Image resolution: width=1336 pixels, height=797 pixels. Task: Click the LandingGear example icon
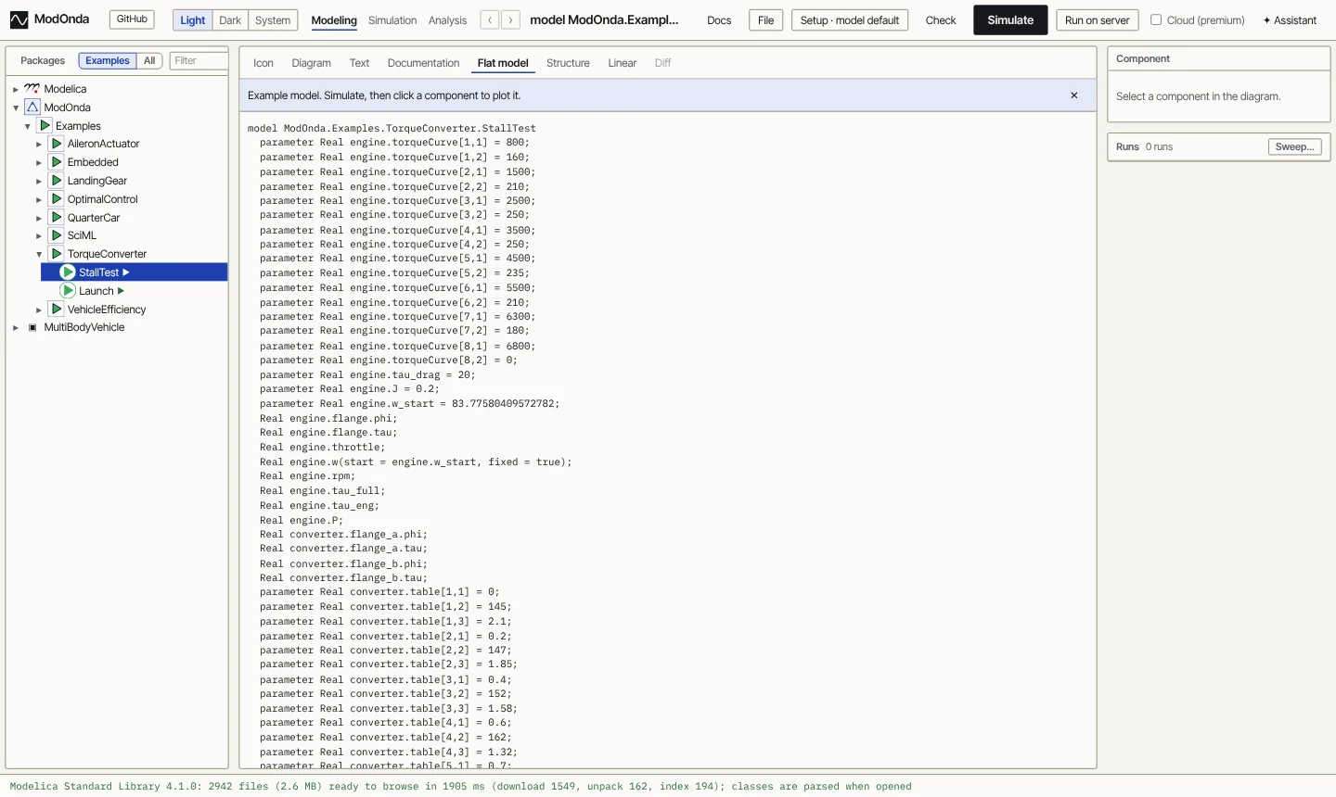[57, 181]
